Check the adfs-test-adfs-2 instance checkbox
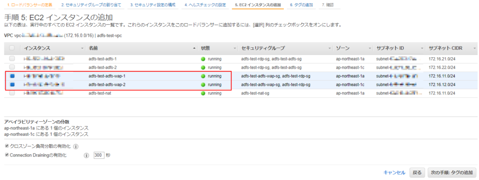 point(12,67)
